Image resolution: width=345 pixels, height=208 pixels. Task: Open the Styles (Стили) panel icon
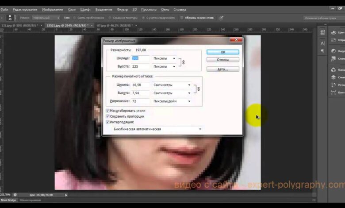click(x=334, y=58)
